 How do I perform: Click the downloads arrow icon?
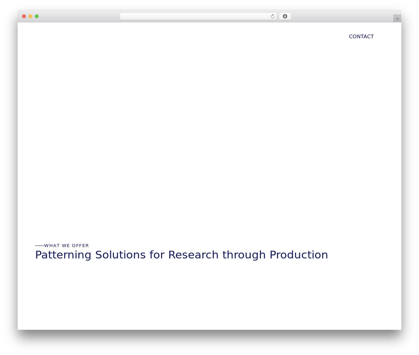point(285,16)
